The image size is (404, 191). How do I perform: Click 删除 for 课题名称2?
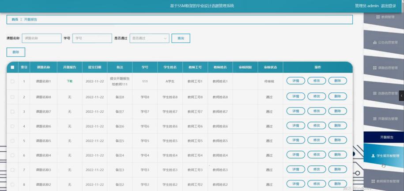coord(337,184)
